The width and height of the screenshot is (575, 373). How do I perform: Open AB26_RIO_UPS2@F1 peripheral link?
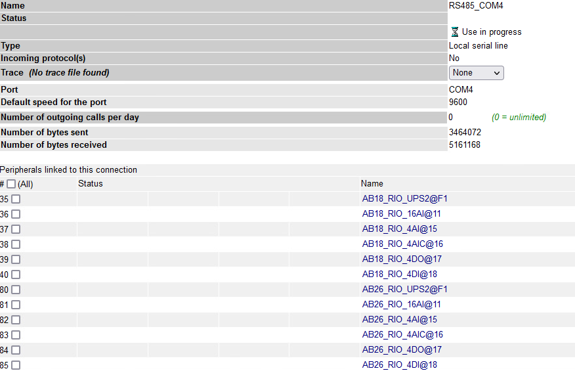tap(404, 289)
